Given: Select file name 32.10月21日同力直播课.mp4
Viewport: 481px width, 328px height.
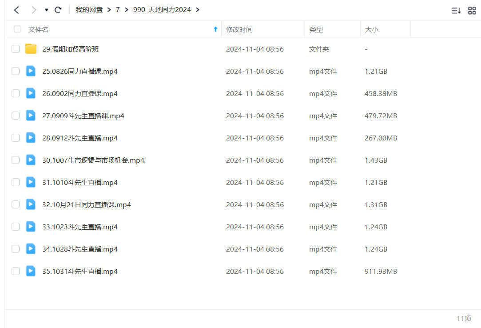Looking at the screenshot, I should (x=87, y=205).
